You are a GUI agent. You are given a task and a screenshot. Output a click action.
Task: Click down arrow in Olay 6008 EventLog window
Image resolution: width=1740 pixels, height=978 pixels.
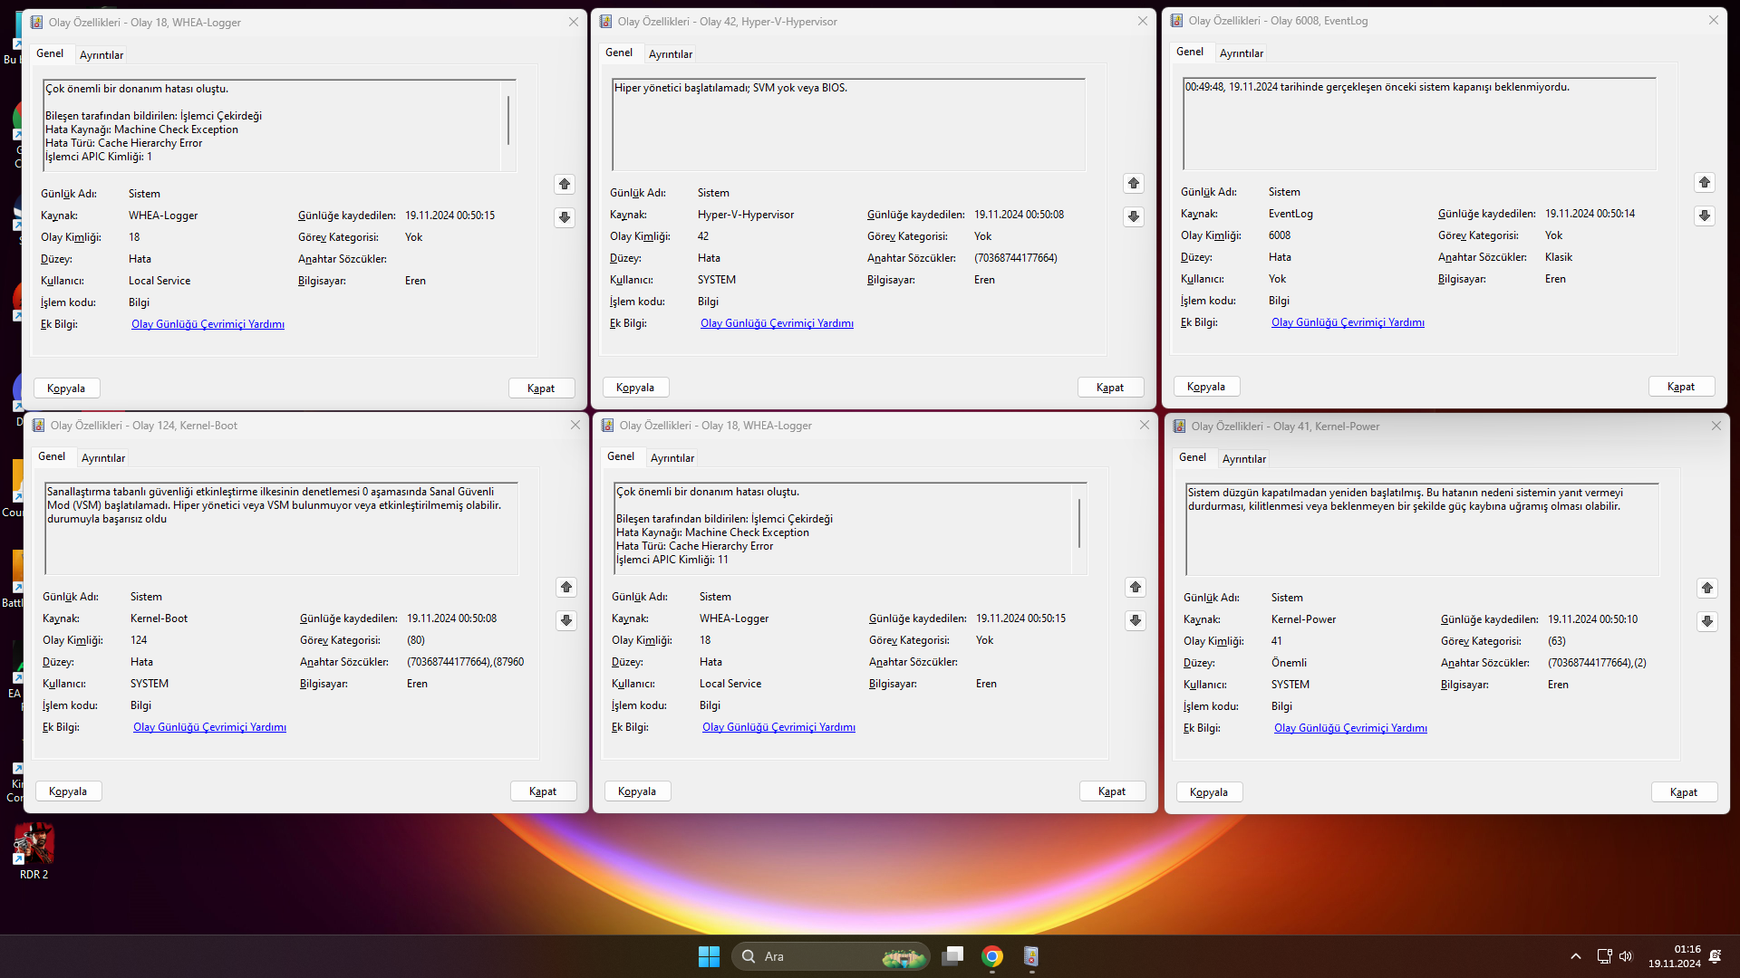click(x=1705, y=216)
